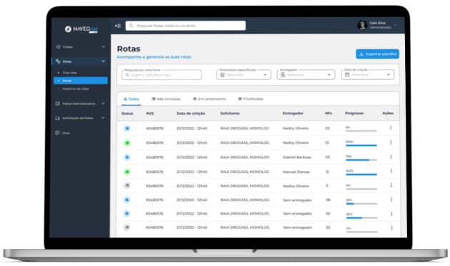Open Histórico de rotas in the sidebar
This screenshot has height=266, width=450.
pos(76,89)
